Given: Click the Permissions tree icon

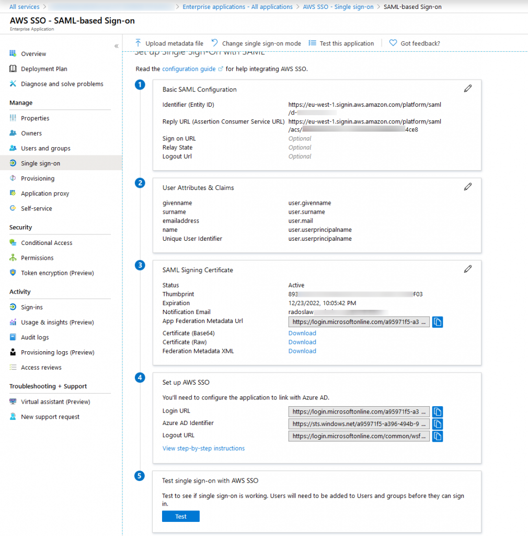Looking at the screenshot, I should 13,258.
